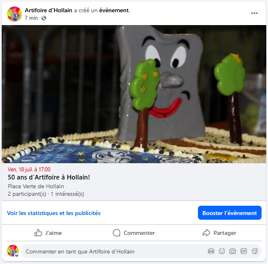Click the avatar sticker icon in comment box
This screenshot has width=268, height=264.
(x=211, y=251)
